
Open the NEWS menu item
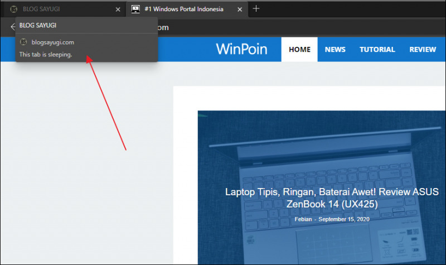335,50
